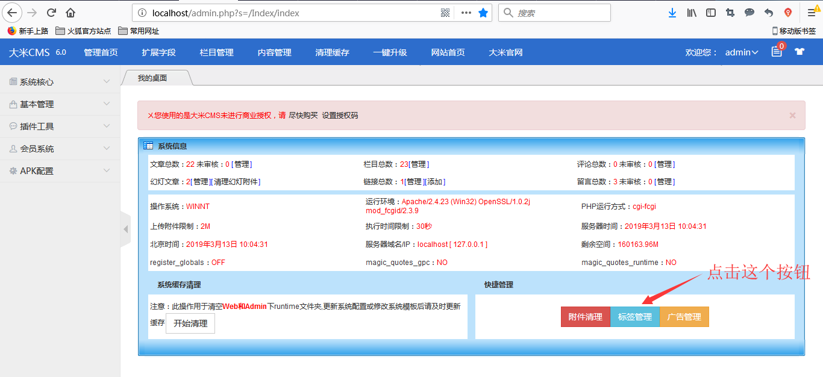
Task: Expand the 系统核心 sidebar menu
Action: point(60,82)
